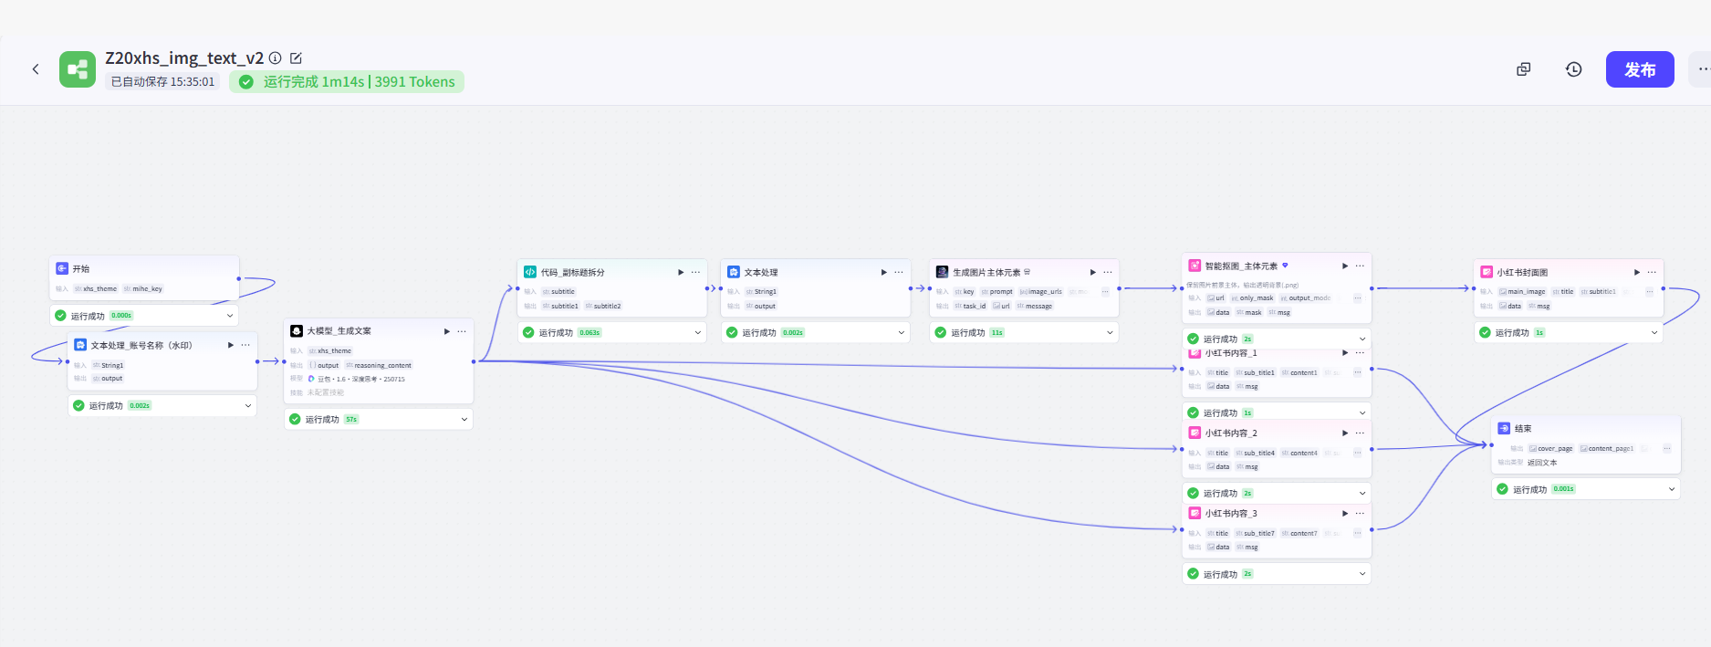The width and height of the screenshot is (1711, 647).
Task: Click the 生成图片主体元素 node icon
Action: coord(943,272)
